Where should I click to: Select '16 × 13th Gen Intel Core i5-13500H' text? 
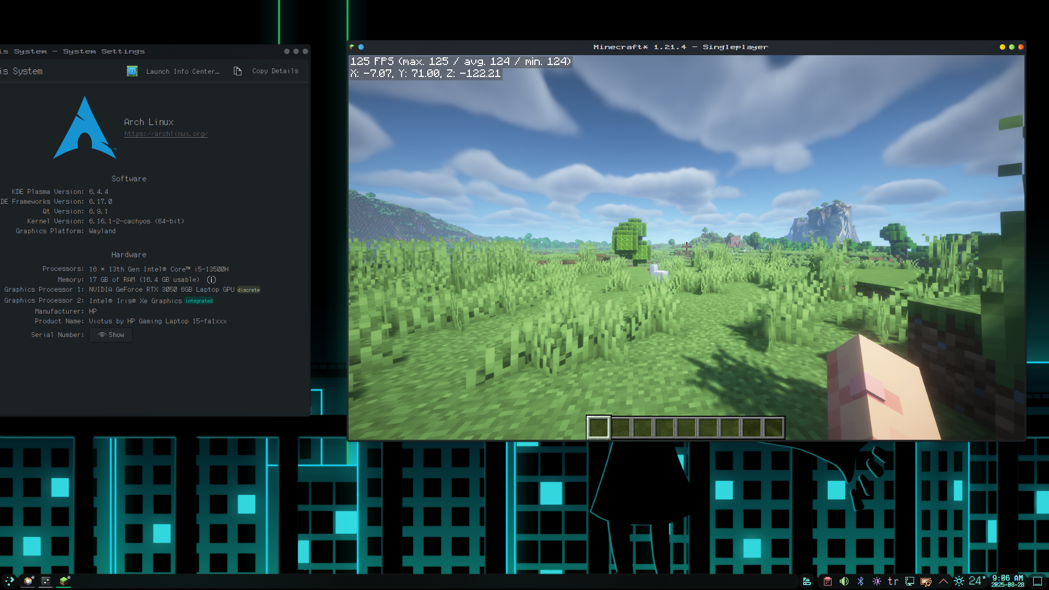(x=159, y=269)
